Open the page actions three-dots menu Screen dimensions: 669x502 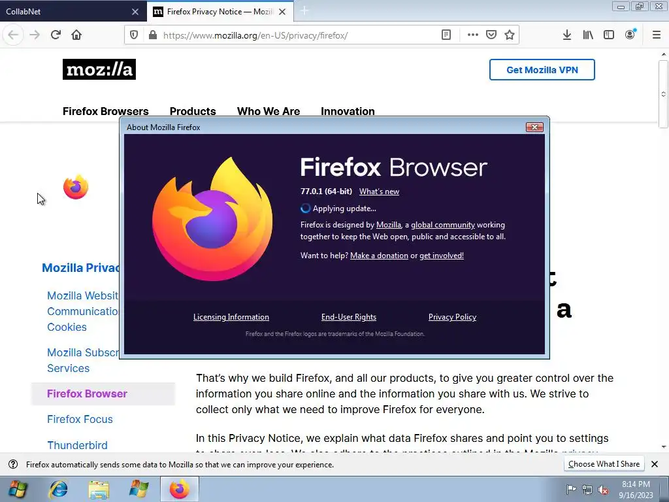pos(473,35)
